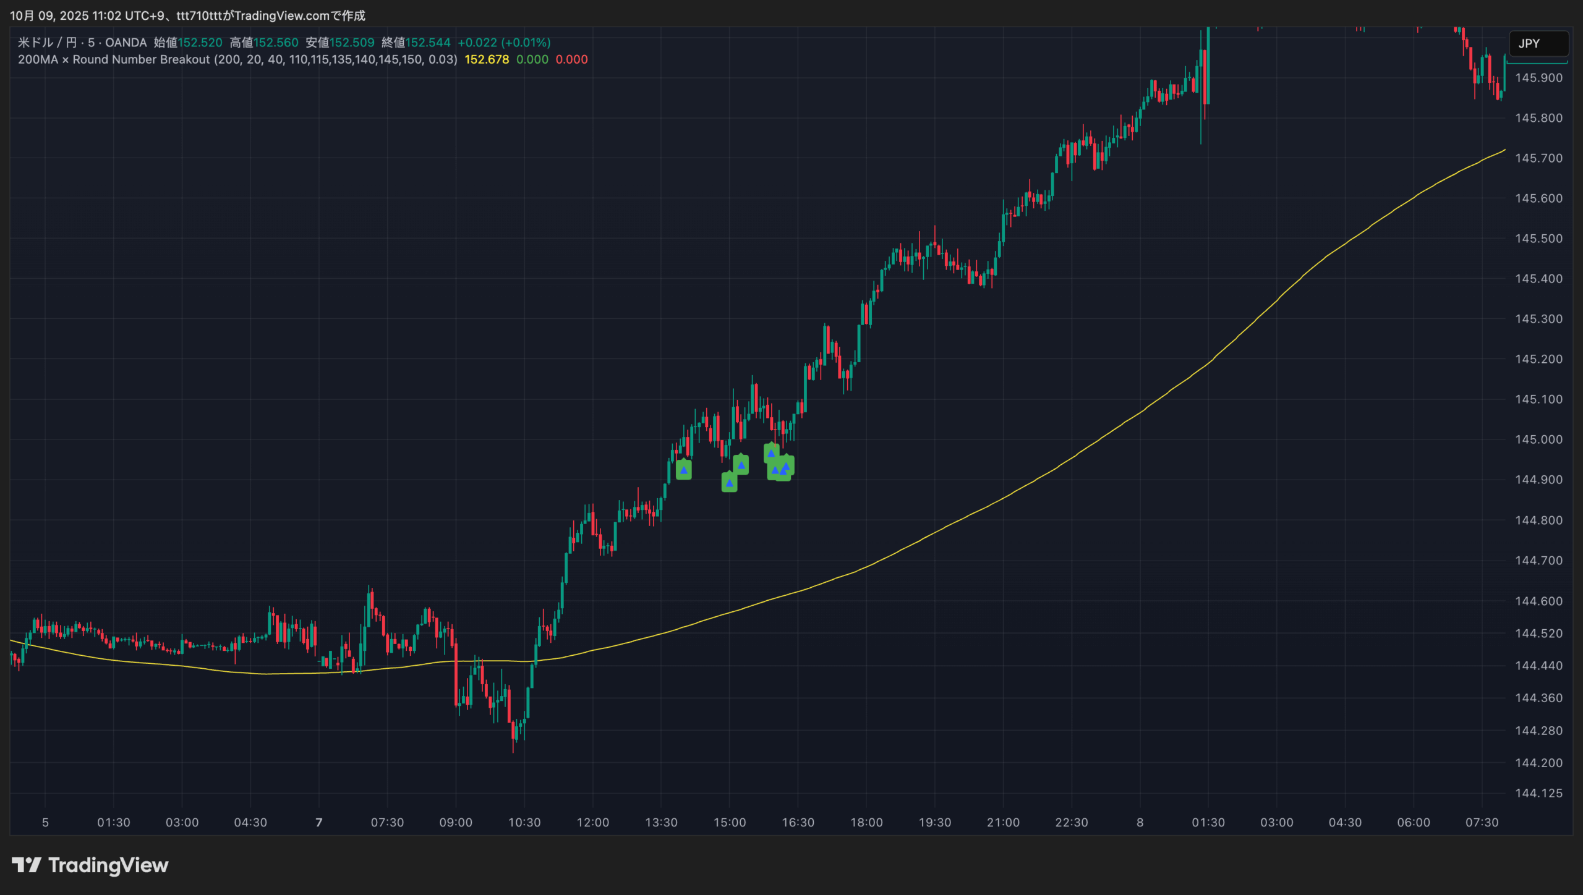The height and width of the screenshot is (895, 1583).
Task: Click the leftmost green buy-signal arrow marker
Action: pos(683,470)
